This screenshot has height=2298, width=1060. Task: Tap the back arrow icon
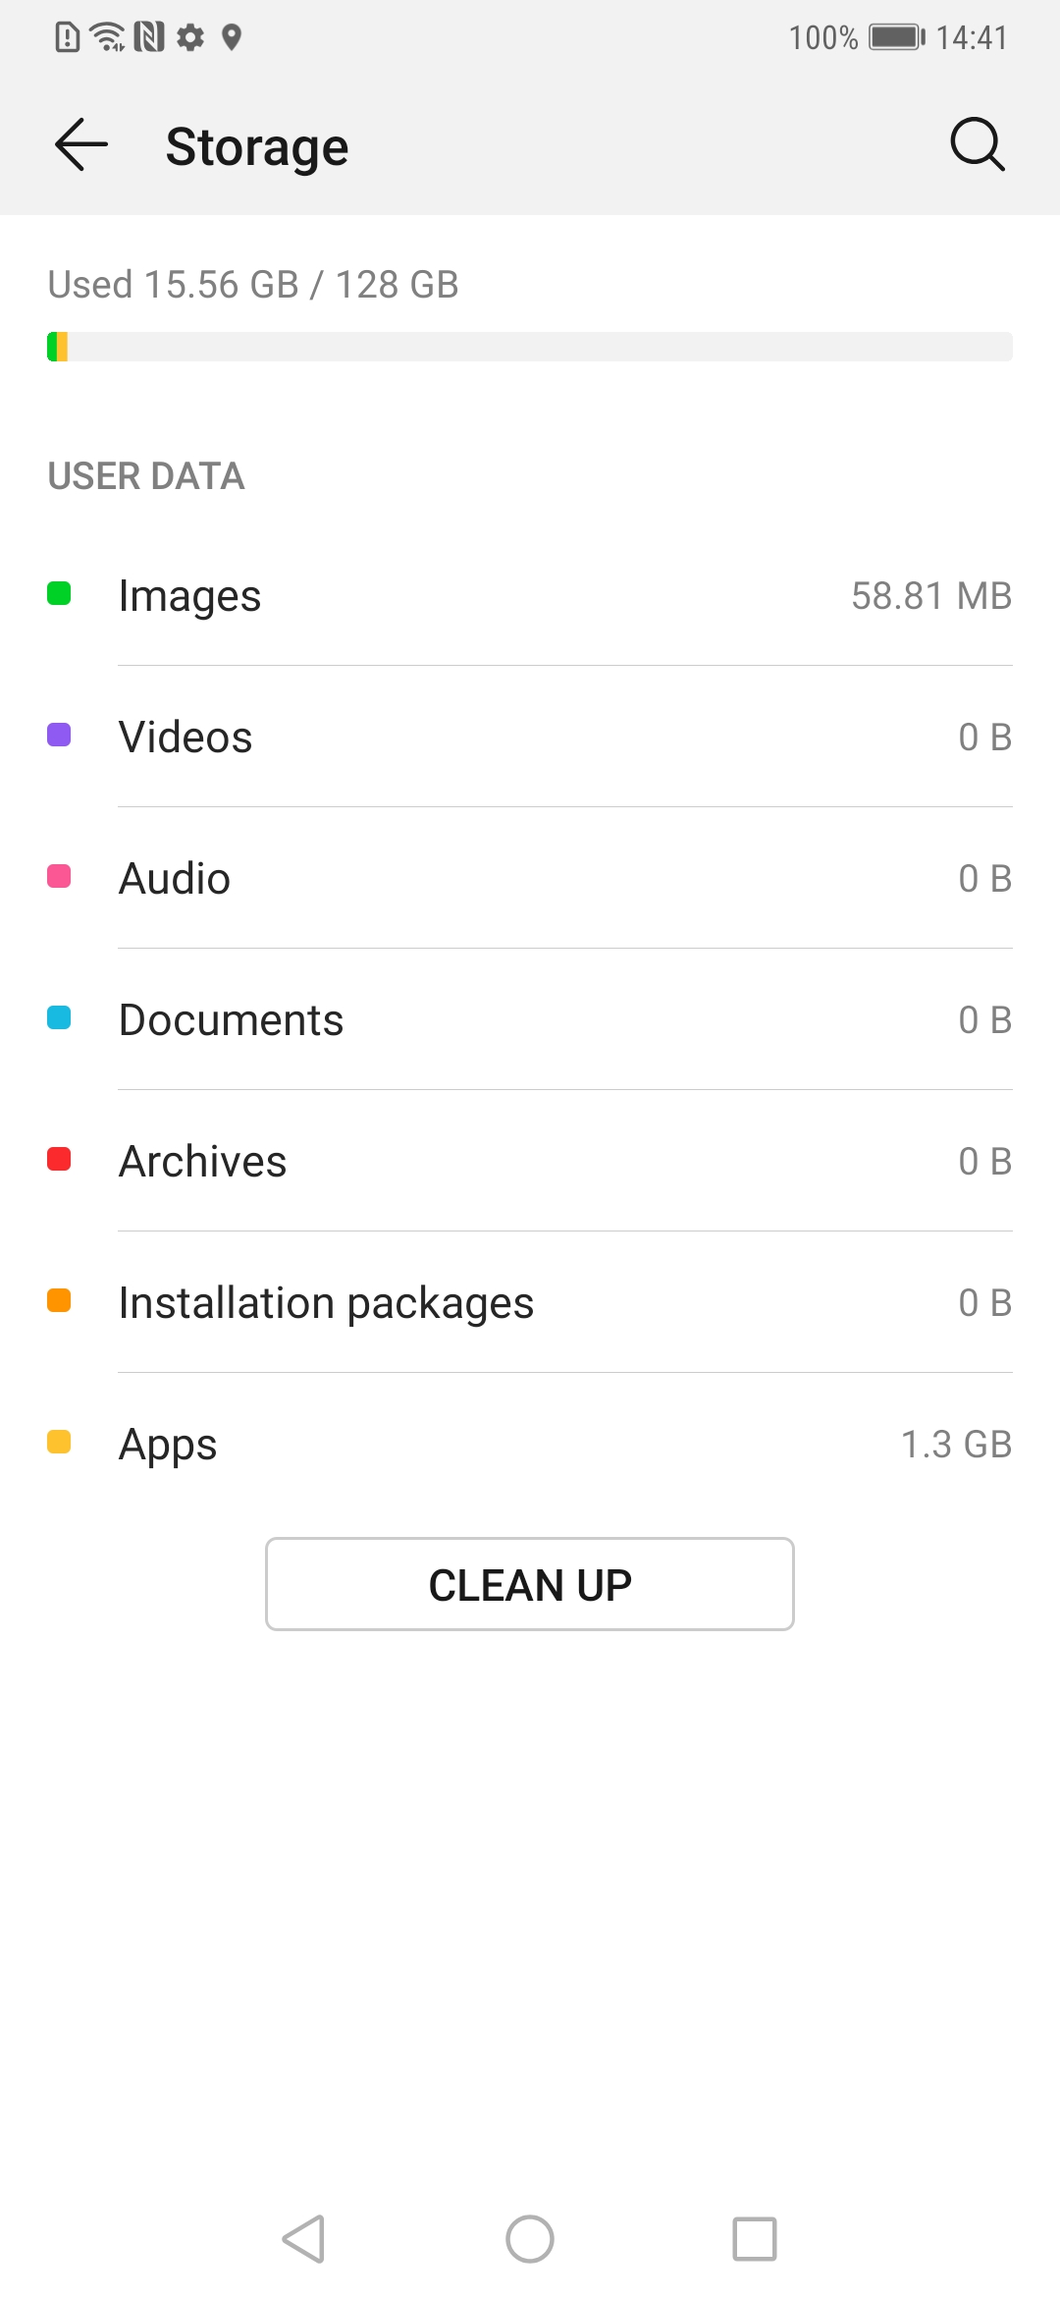click(x=81, y=145)
